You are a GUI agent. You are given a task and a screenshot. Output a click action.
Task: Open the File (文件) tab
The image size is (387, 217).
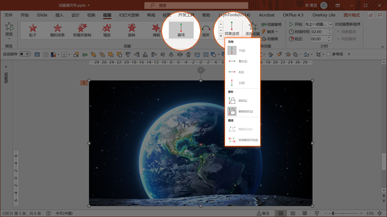point(8,15)
